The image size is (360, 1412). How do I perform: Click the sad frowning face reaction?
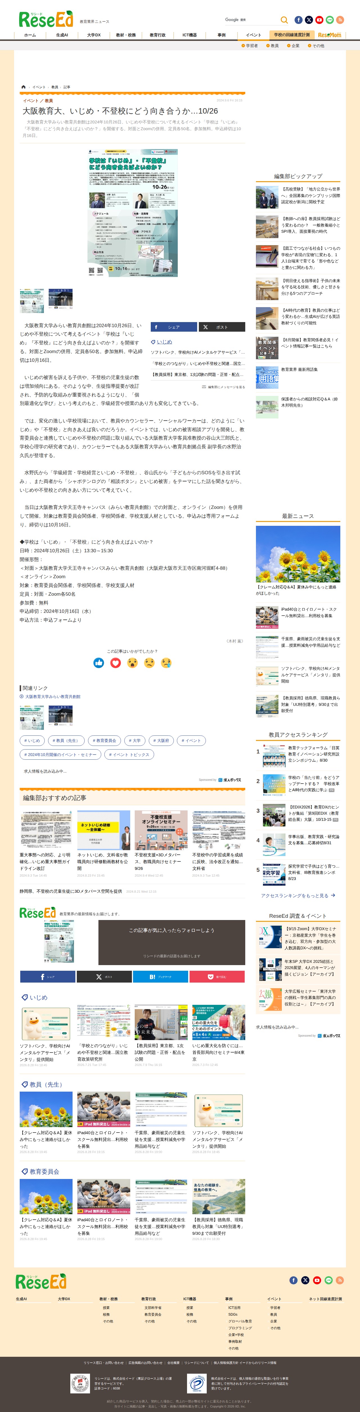pyautogui.click(x=149, y=663)
